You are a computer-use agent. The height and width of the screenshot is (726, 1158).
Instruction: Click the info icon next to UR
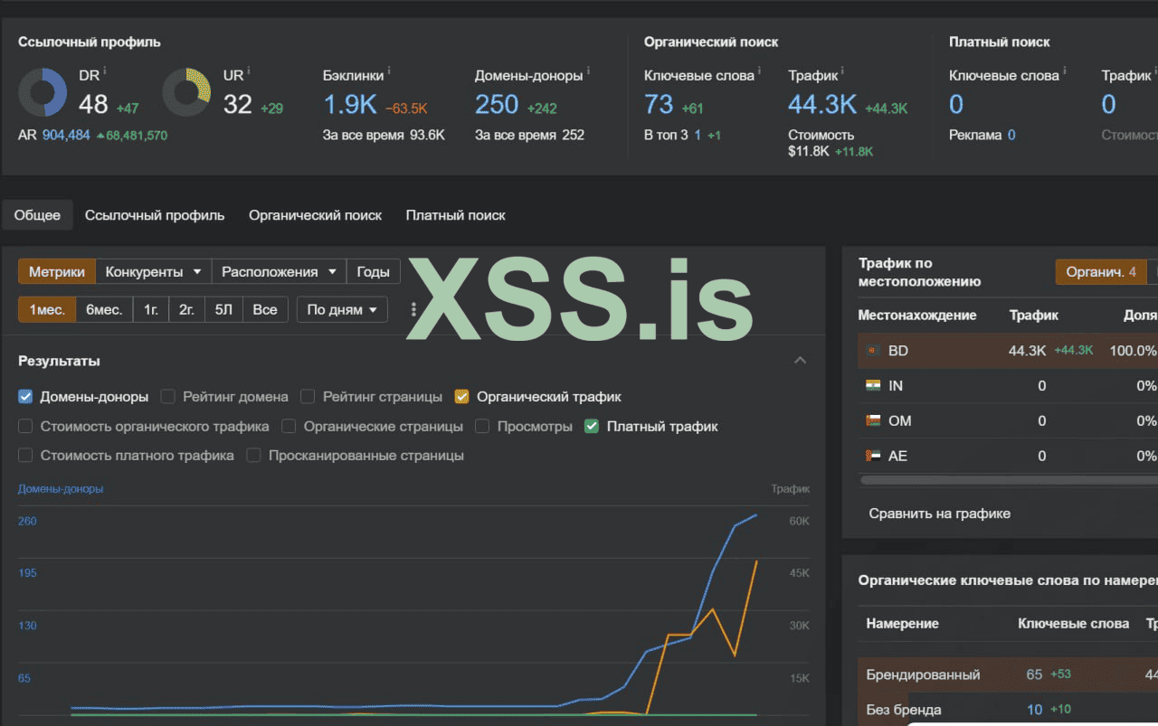point(249,71)
